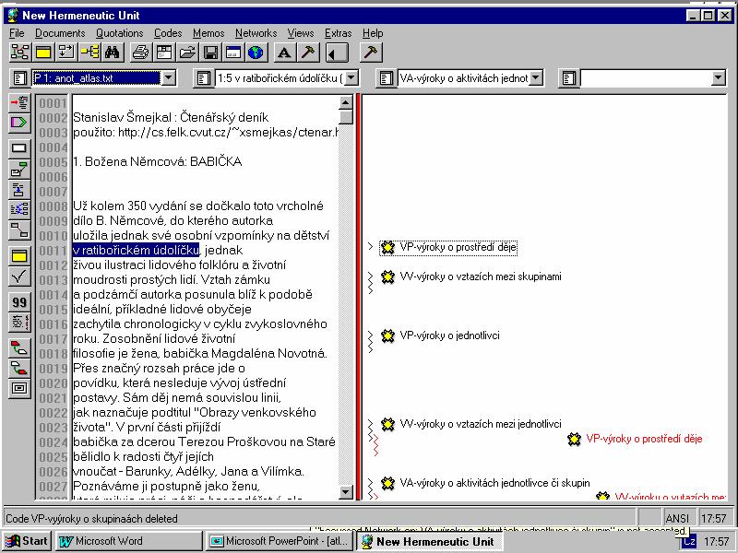Open the Documents menu

click(x=60, y=33)
